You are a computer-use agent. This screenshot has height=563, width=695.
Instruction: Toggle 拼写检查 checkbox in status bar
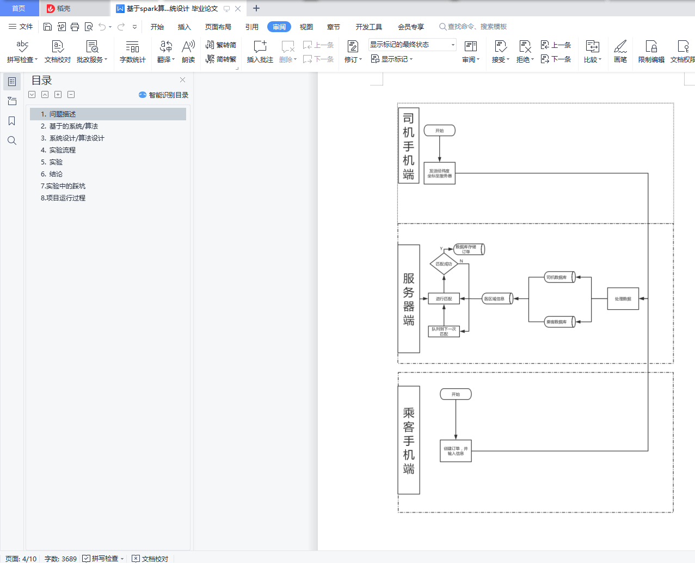(x=86, y=559)
